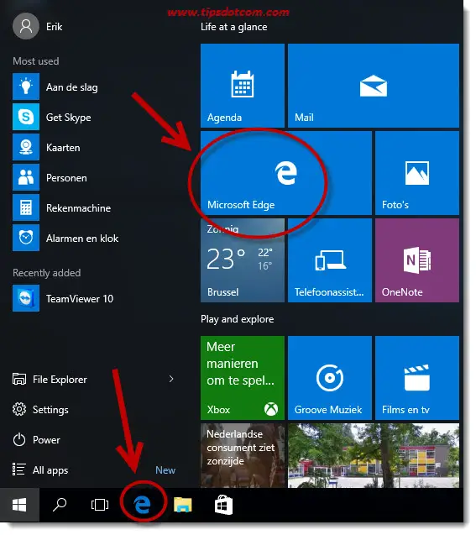Image resolution: width=476 pixels, height=535 pixels.
Task: Expand the File Explorer jump list arrow
Action: [171, 379]
